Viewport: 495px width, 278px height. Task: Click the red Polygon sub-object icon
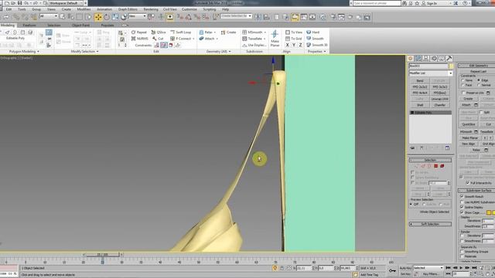436,166
